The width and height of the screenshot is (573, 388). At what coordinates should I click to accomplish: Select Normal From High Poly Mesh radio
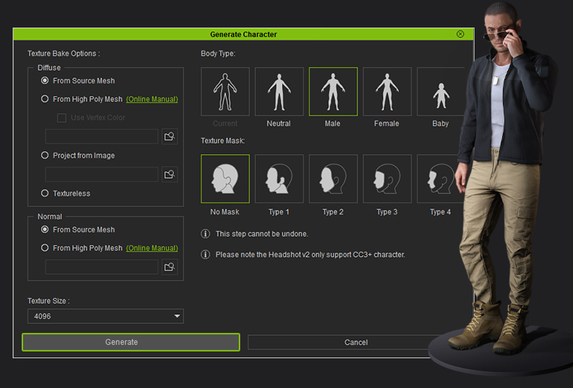coord(46,248)
